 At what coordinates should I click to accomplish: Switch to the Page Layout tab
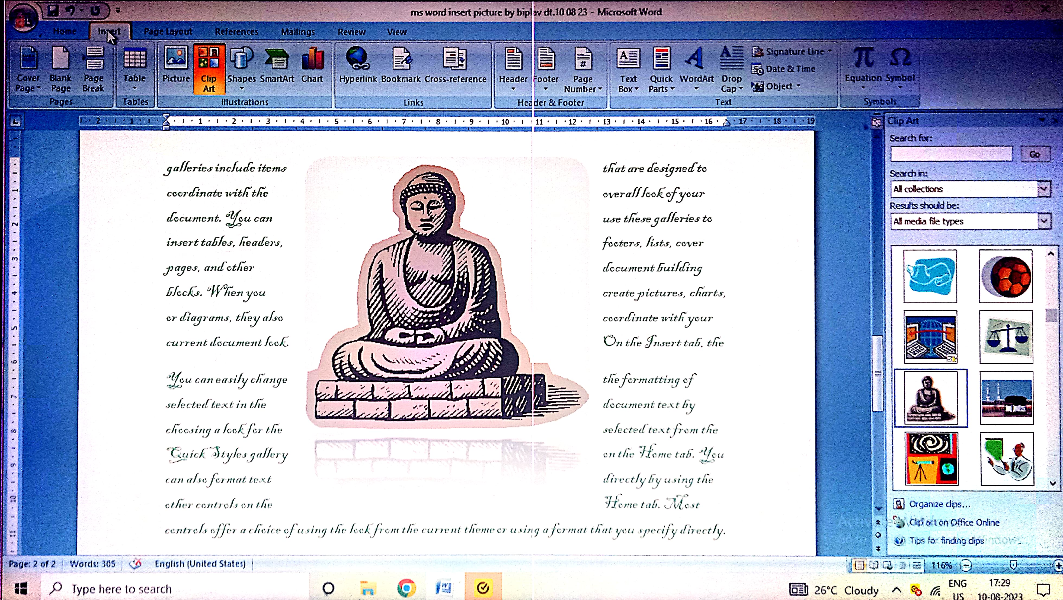pyautogui.click(x=168, y=32)
